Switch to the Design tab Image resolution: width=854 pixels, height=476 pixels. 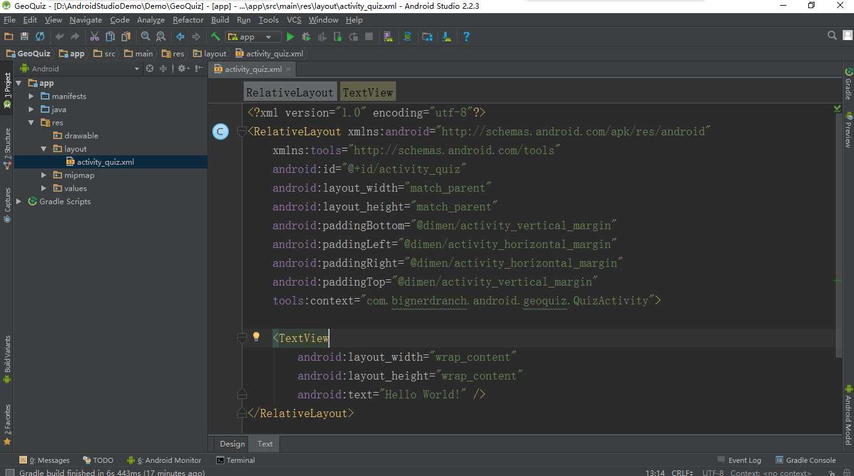[x=232, y=443]
